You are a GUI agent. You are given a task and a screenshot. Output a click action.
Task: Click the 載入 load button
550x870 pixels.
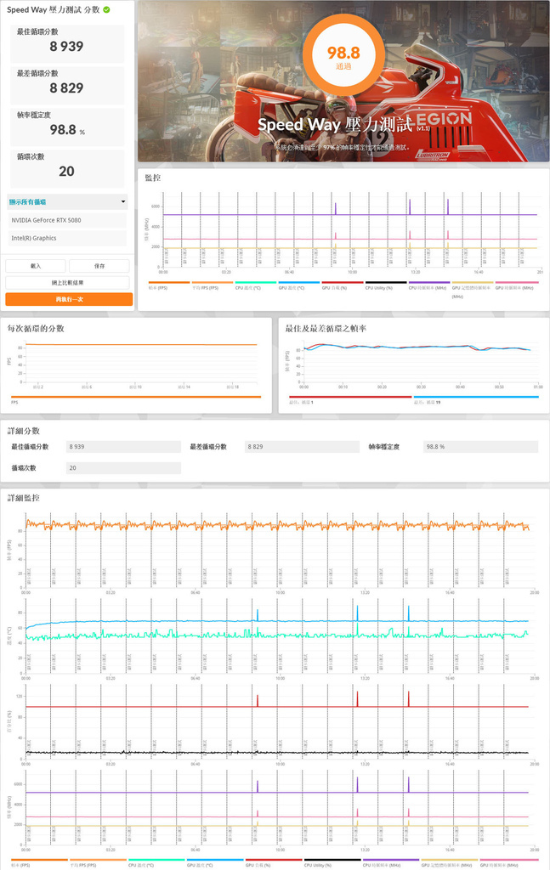pyautogui.click(x=36, y=266)
